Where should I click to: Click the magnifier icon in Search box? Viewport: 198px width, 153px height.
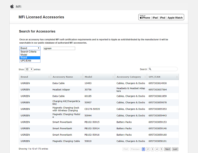150,69
